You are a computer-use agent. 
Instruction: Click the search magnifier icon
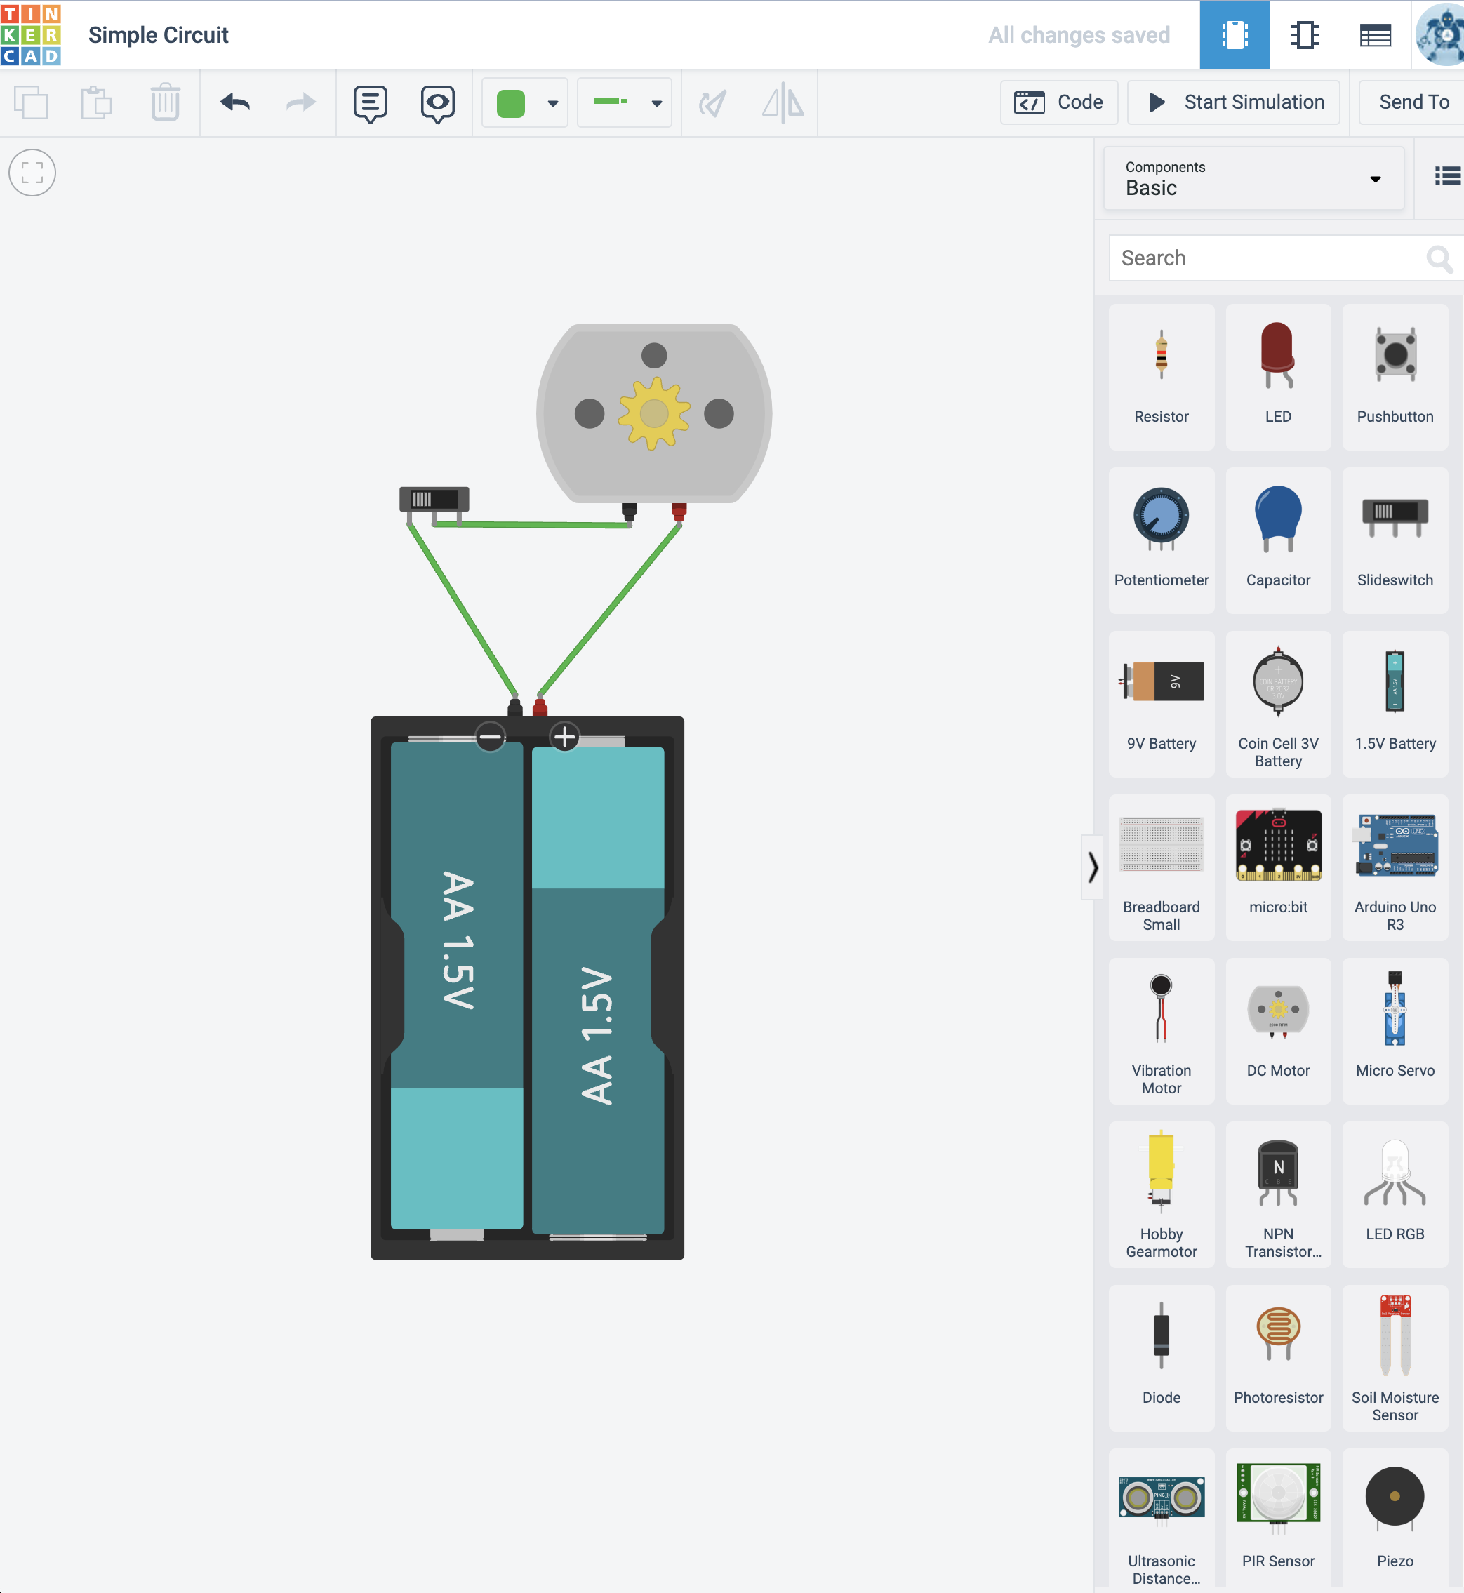pos(1438,258)
